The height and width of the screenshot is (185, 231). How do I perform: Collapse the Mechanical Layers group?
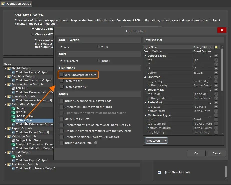[x=145, y=115]
